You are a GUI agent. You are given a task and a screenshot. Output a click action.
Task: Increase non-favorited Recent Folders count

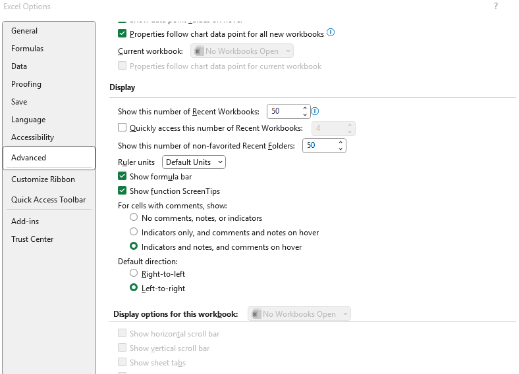coord(341,143)
